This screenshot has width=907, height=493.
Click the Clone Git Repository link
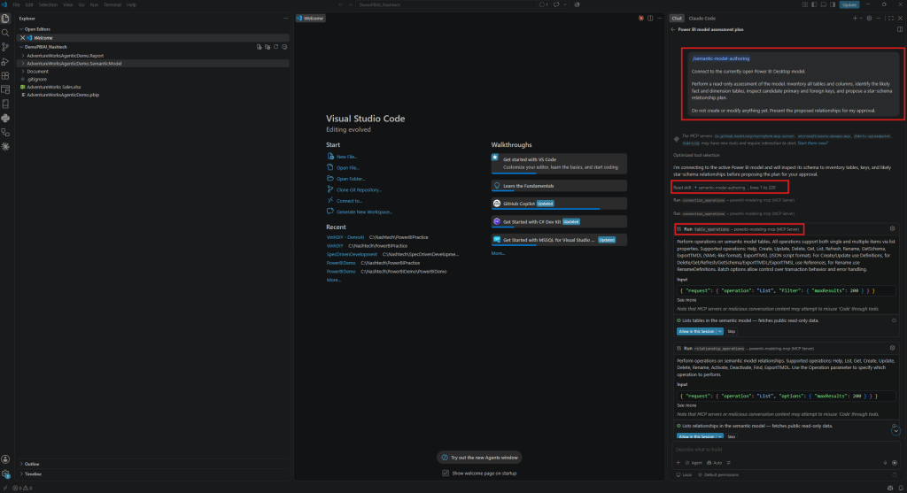pos(359,189)
